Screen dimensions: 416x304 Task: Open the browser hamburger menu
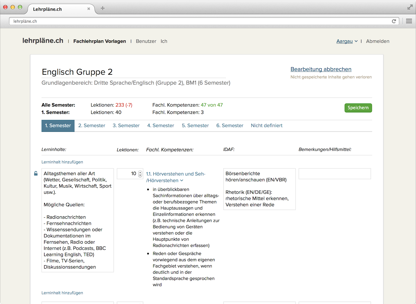(409, 21)
